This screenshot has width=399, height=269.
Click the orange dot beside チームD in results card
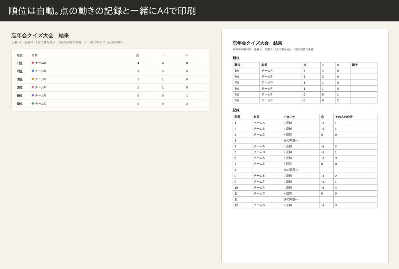point(33,79)
